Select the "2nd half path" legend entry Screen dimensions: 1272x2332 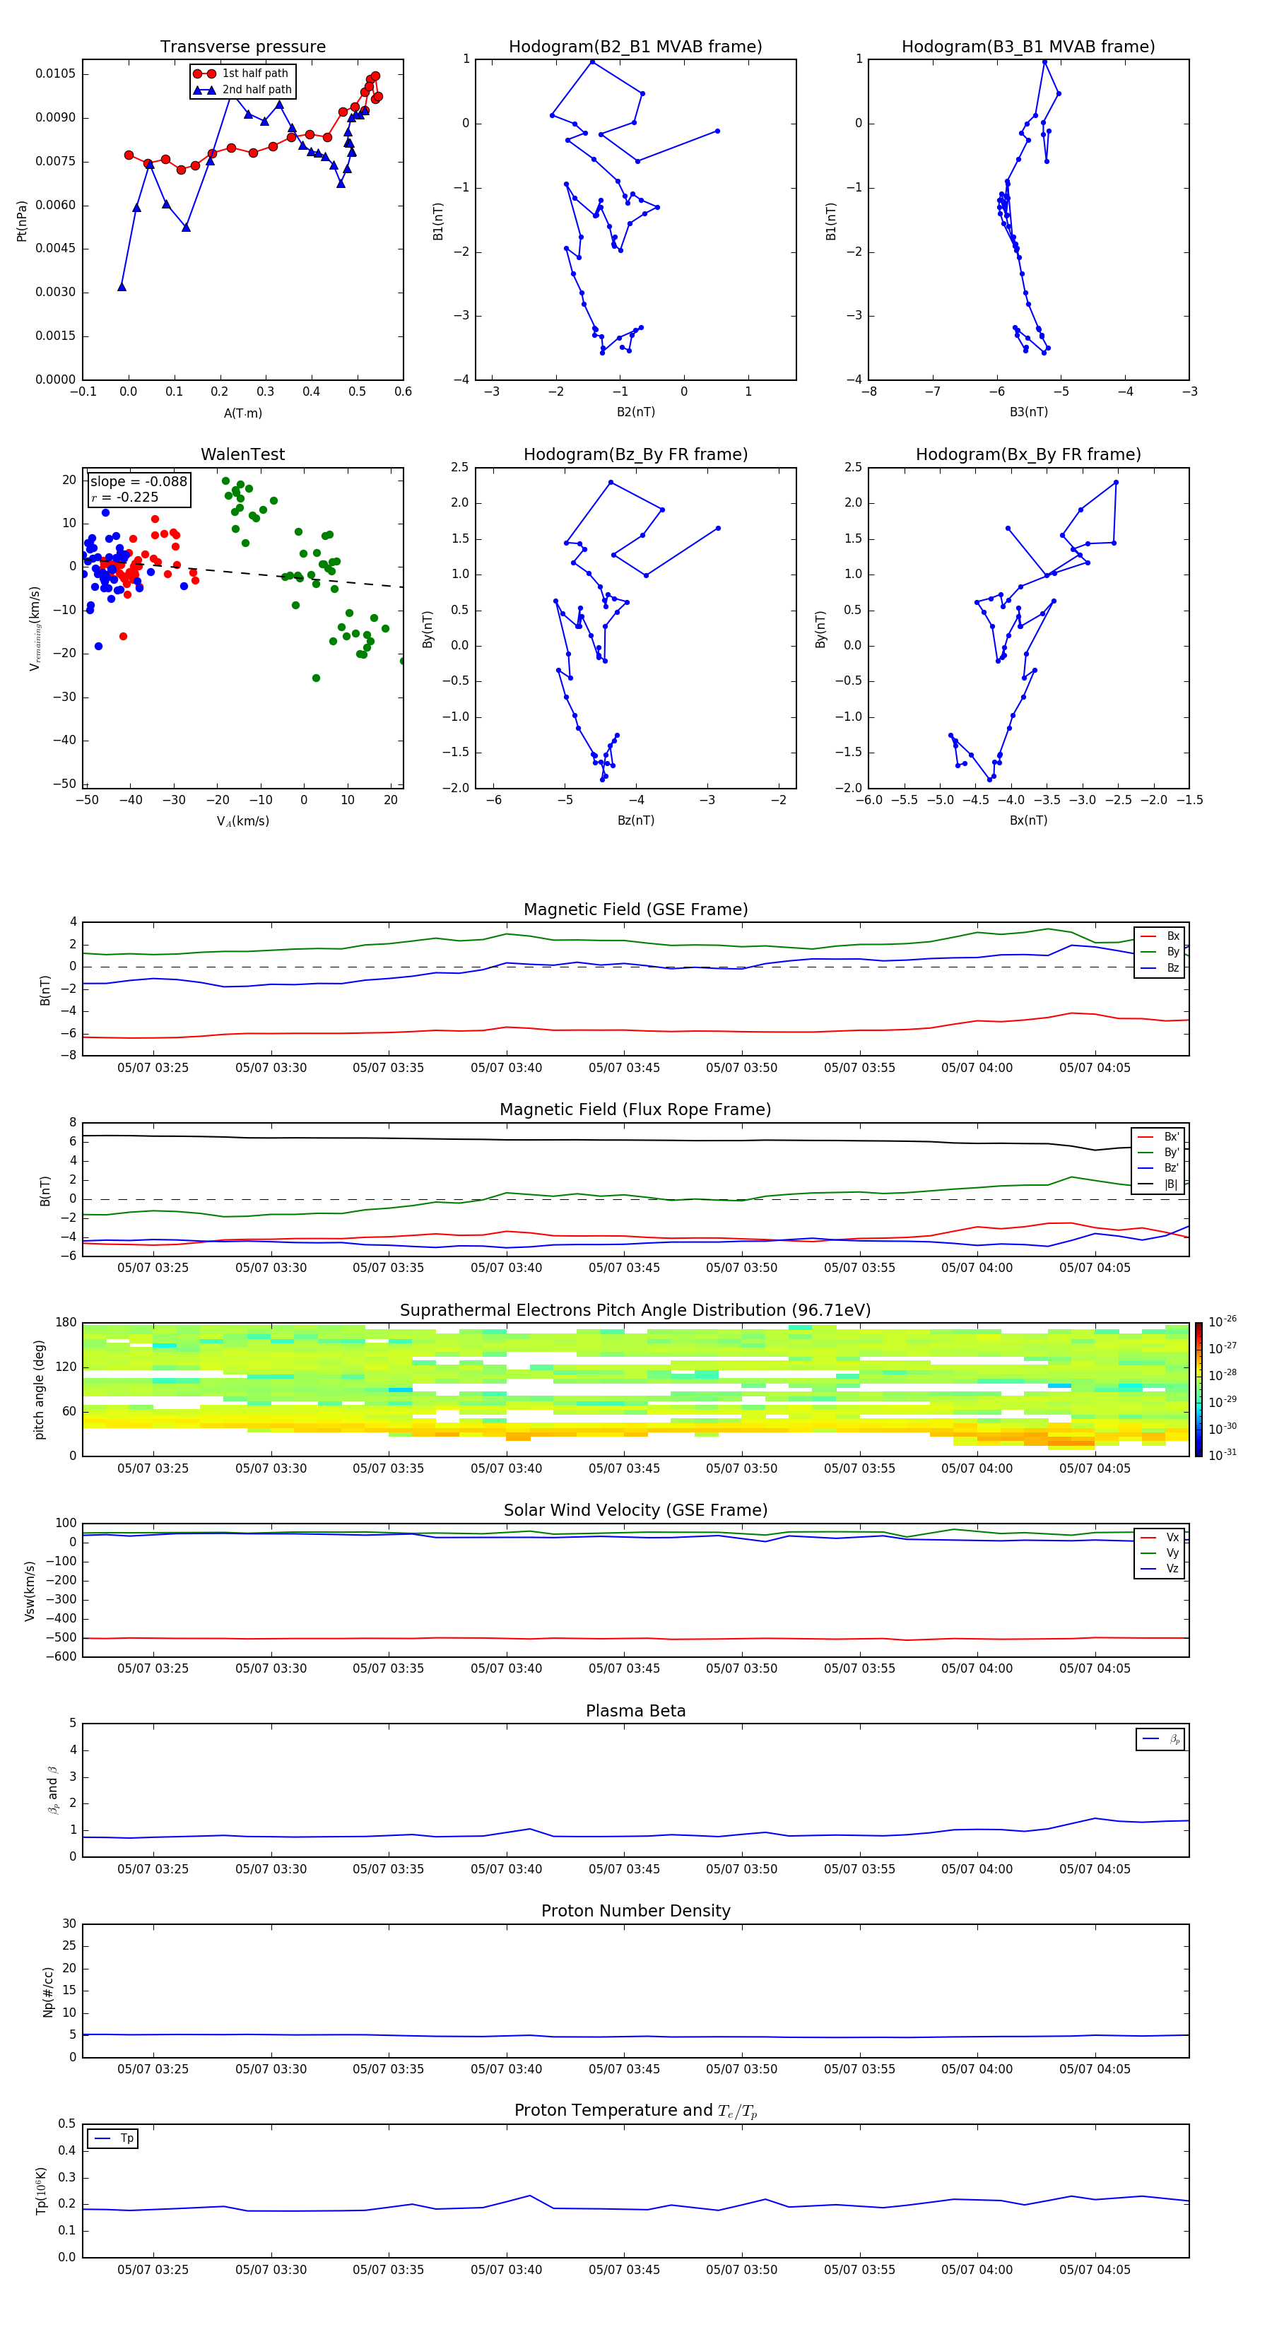pos(242,90)
